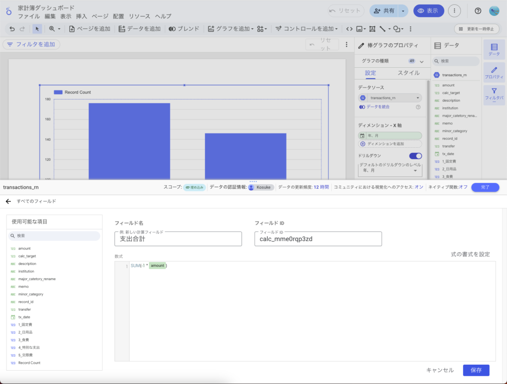Image resolution: width=507 pixels, height=384 pixels.
Task: Click the フィールド名 input containing 支出合計
Action: click(178, 239)
